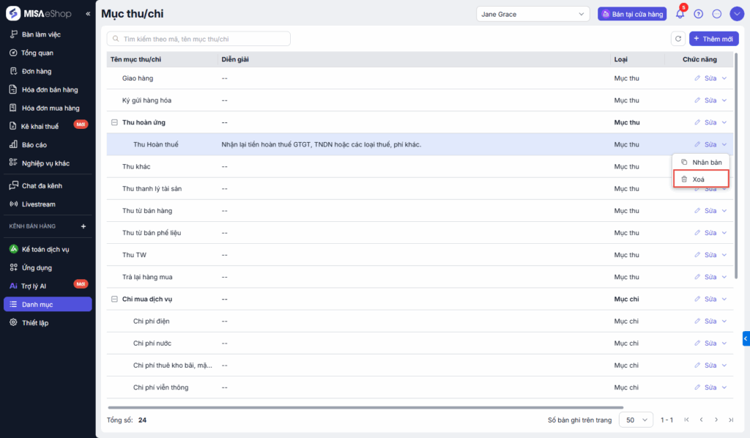Click the horizontal scrollbar under the table
Screen dimensions: 750x438
pos(365,407)
